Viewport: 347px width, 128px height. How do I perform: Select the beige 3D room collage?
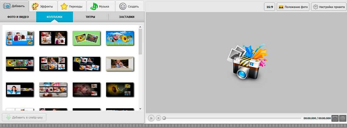[120, 64]
